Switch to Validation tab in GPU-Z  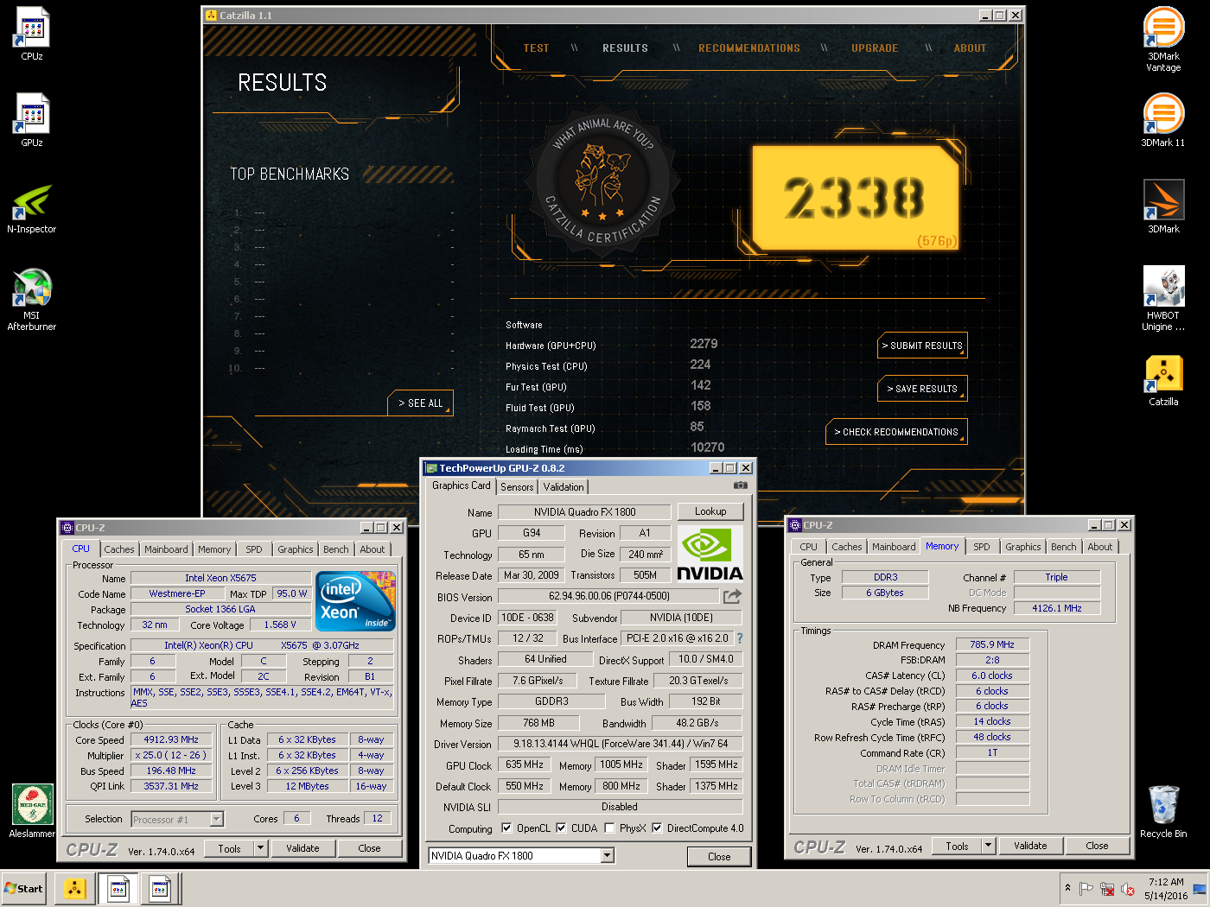(x=564, y=487)
